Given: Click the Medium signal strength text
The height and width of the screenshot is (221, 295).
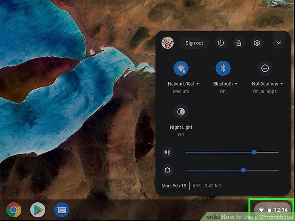Looking at the screenshot, I should click(x=181, y=91).
